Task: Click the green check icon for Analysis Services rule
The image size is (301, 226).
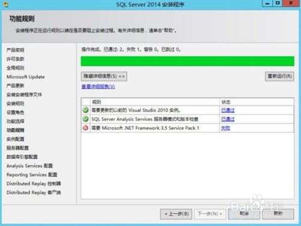Action: pyautogui.click(x=85, y=119)
